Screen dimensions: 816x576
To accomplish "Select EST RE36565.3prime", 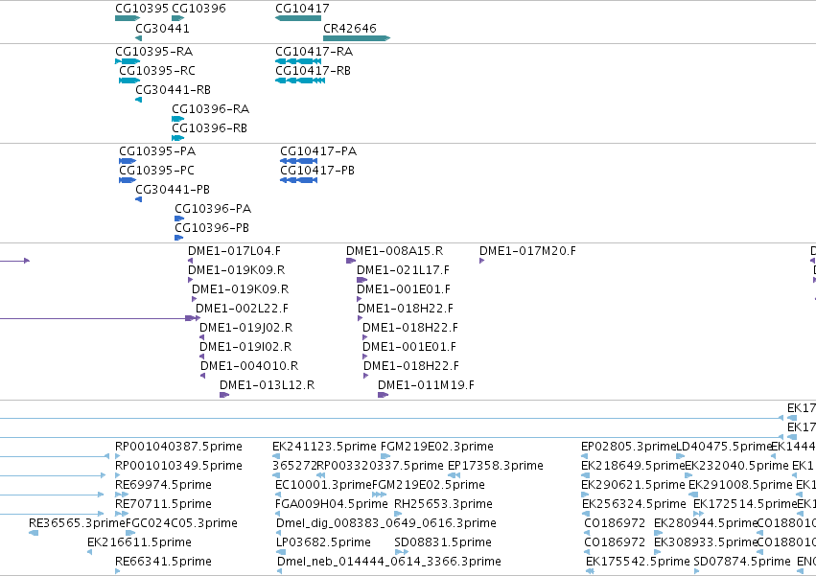I will click(34, 533).
